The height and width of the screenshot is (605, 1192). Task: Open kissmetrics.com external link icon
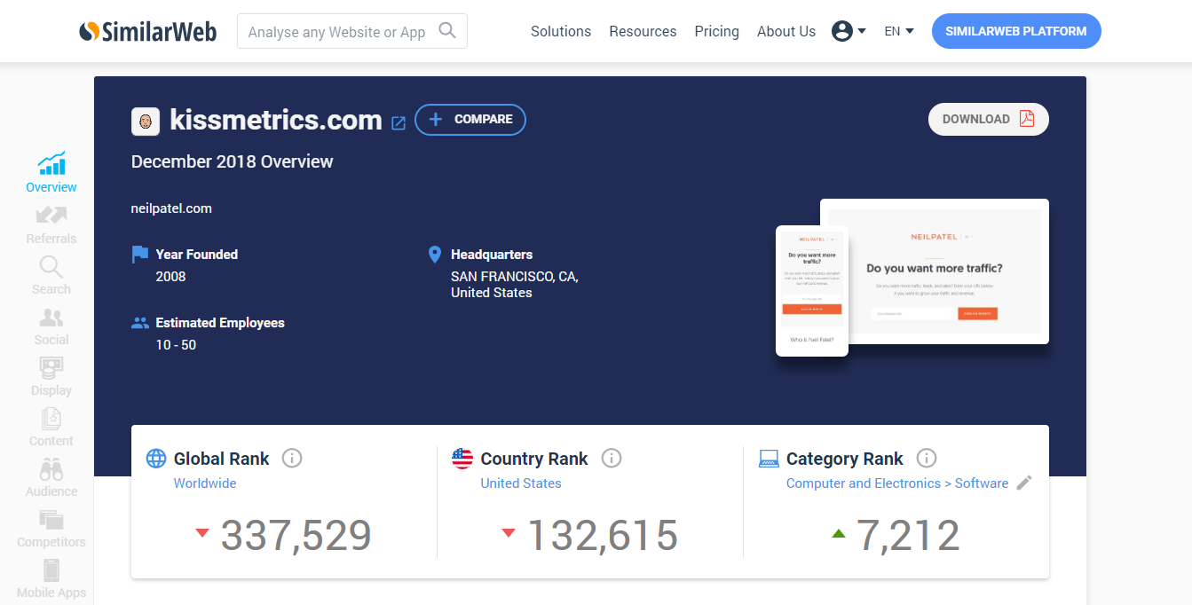pos(399,123)
